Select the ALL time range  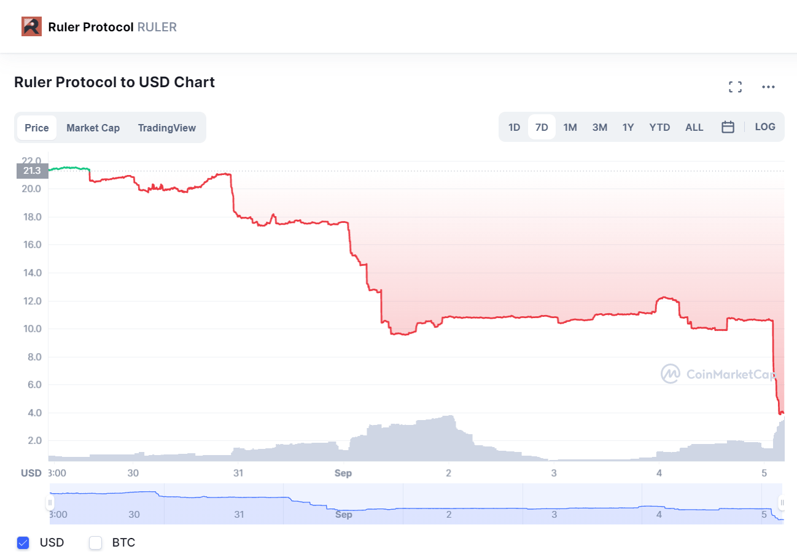coord(694,127)
